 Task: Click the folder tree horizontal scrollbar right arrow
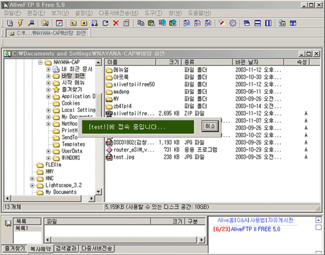coord(92,198)
